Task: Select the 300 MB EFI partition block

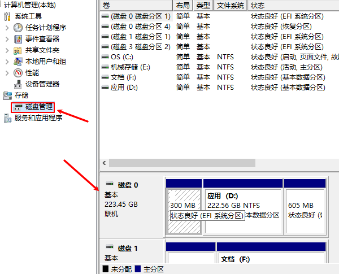Action: click(184, 211)
